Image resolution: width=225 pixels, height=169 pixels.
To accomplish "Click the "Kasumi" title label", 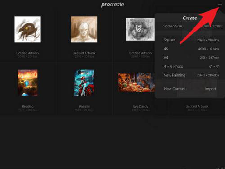I will (84, 106).
